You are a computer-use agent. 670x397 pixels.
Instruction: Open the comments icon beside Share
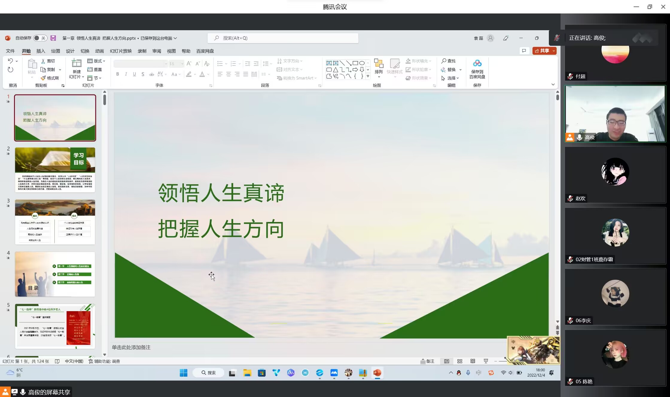524,51
